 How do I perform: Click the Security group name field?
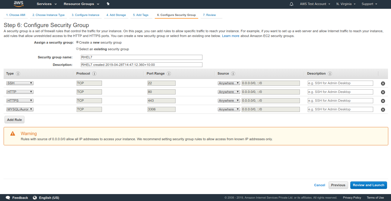pyautogui.click(x=141, y=57)
